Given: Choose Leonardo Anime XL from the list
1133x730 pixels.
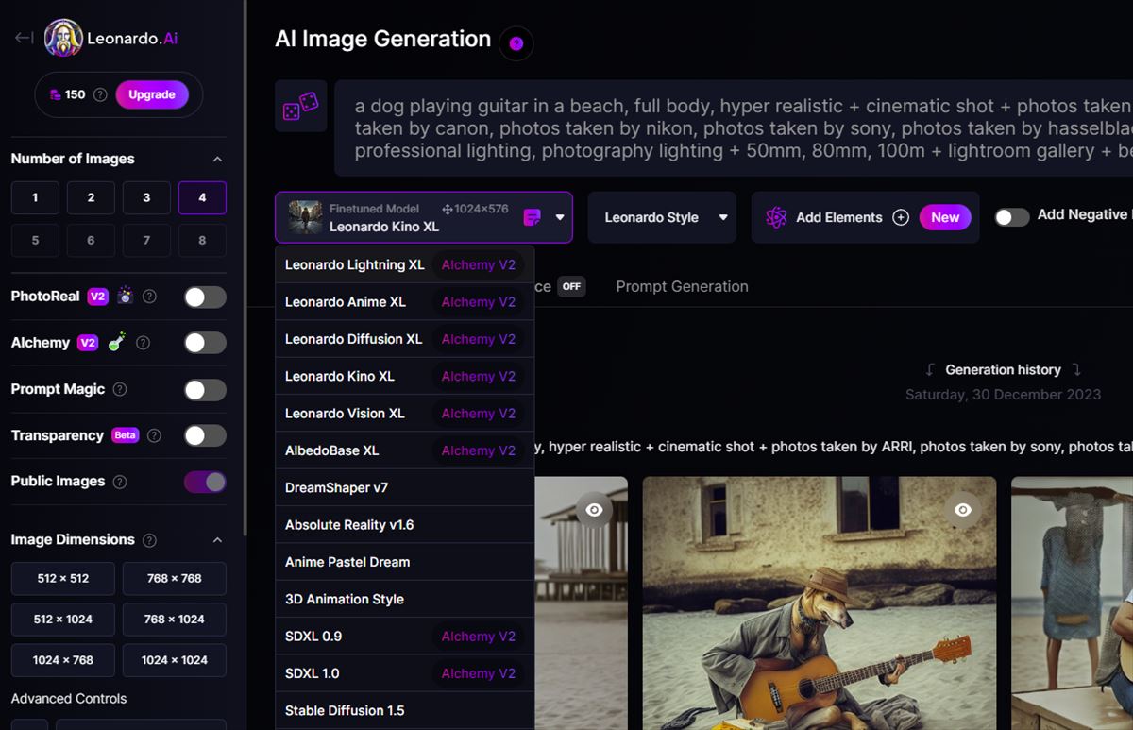Looking at the screenshot, I should tap(405, 302).
